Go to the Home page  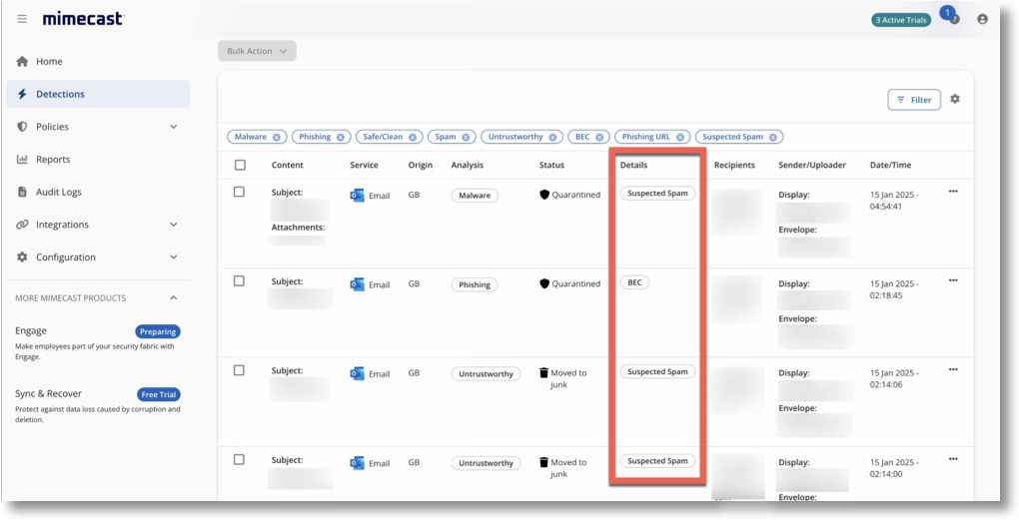(49, 62)
